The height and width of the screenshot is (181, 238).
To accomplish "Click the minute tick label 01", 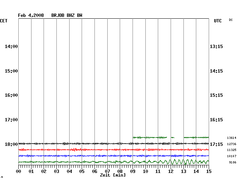I will [31, 171].
